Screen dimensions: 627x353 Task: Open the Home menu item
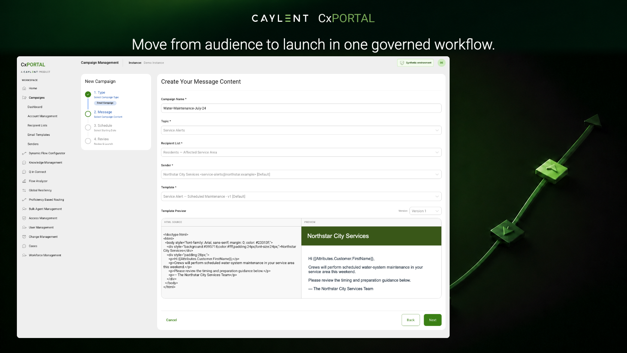(33, 89)
